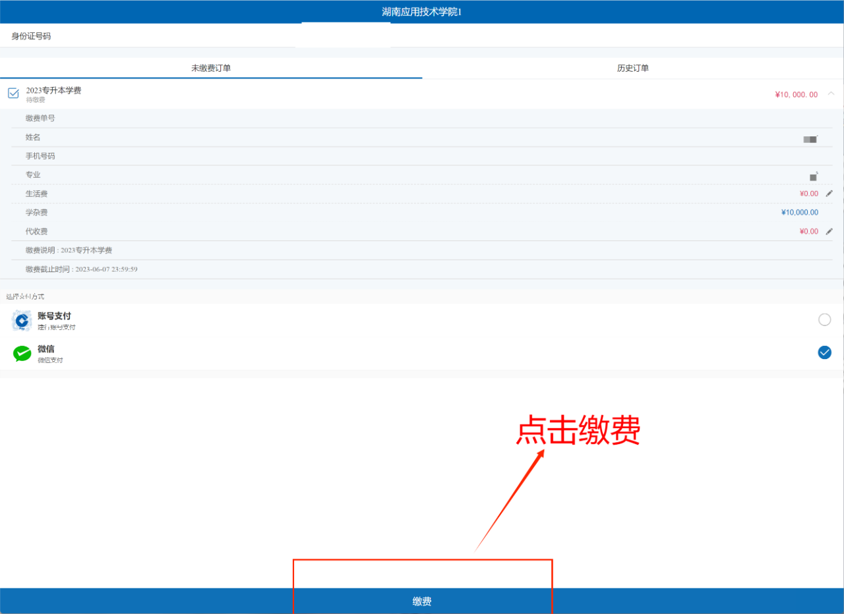The image size is (844, 614).
Task: Click the 代收费 ¥0.00 amount
Action: coord(808,231)
